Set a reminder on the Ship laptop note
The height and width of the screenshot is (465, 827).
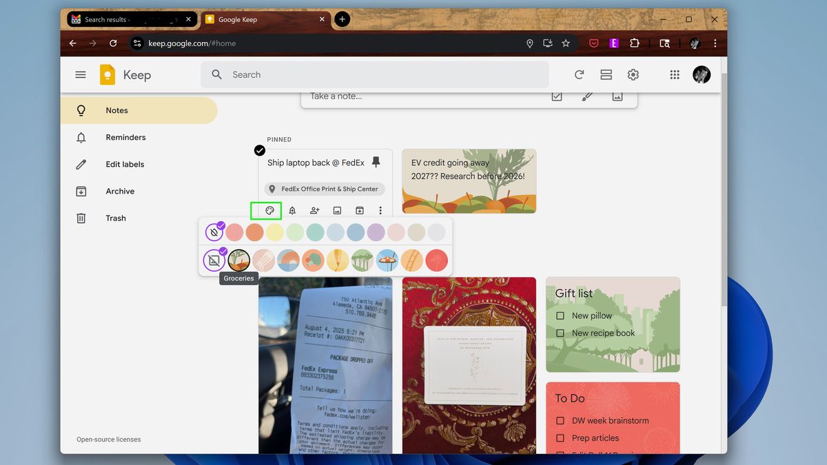(292, 210)
